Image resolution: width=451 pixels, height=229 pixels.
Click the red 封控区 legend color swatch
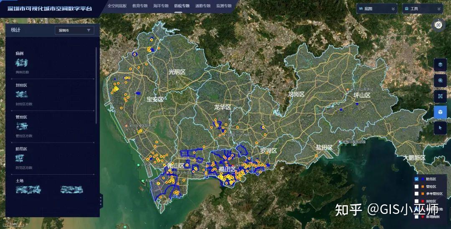(x=423, y=201)
